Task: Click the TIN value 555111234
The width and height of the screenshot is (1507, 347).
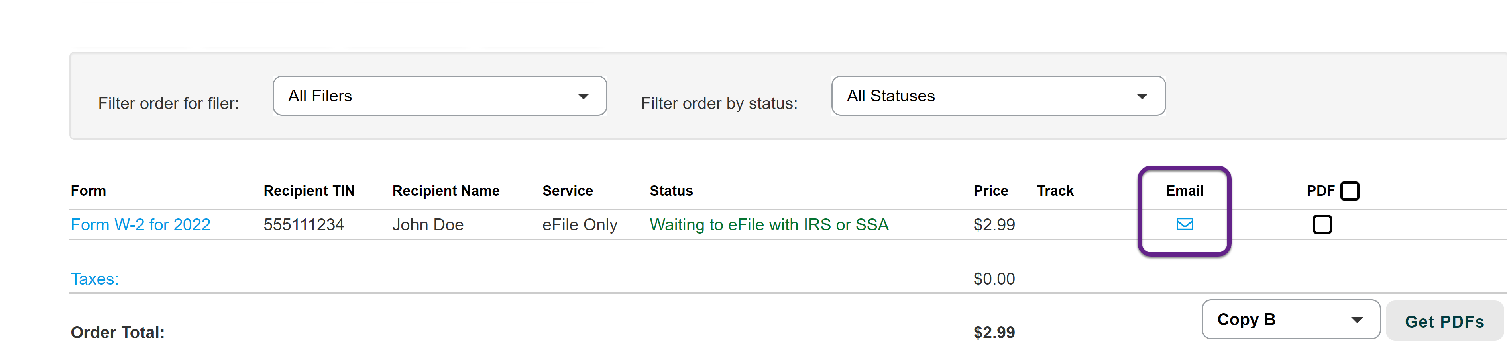Action: pyautogui.click(x=304, y=225)
